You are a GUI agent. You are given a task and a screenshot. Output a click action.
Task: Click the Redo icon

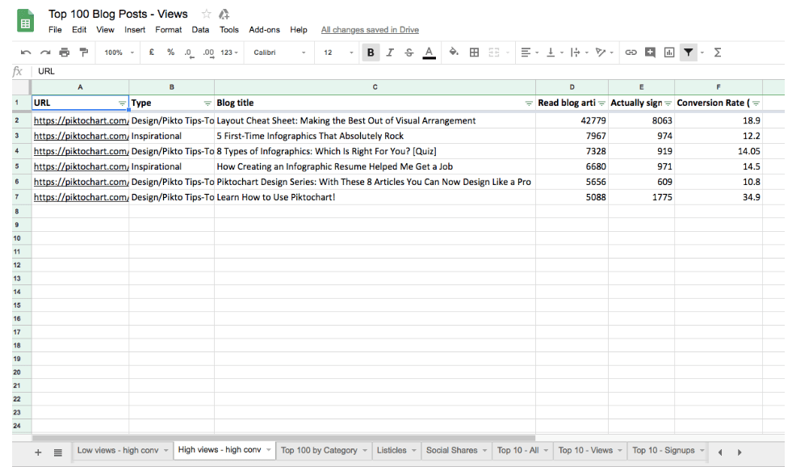45,53
